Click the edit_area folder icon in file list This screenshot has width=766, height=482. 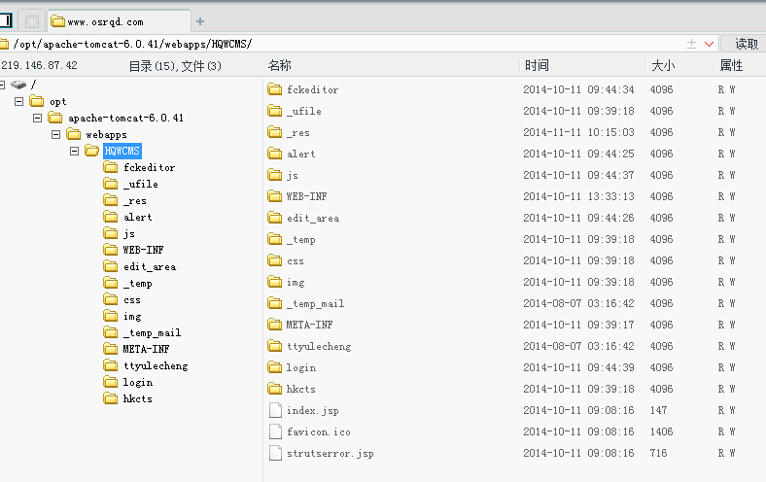click(274, 218)
